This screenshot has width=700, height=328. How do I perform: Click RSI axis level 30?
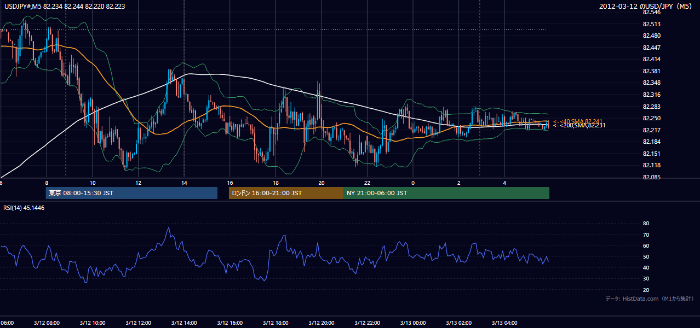(x=646, y=279)
